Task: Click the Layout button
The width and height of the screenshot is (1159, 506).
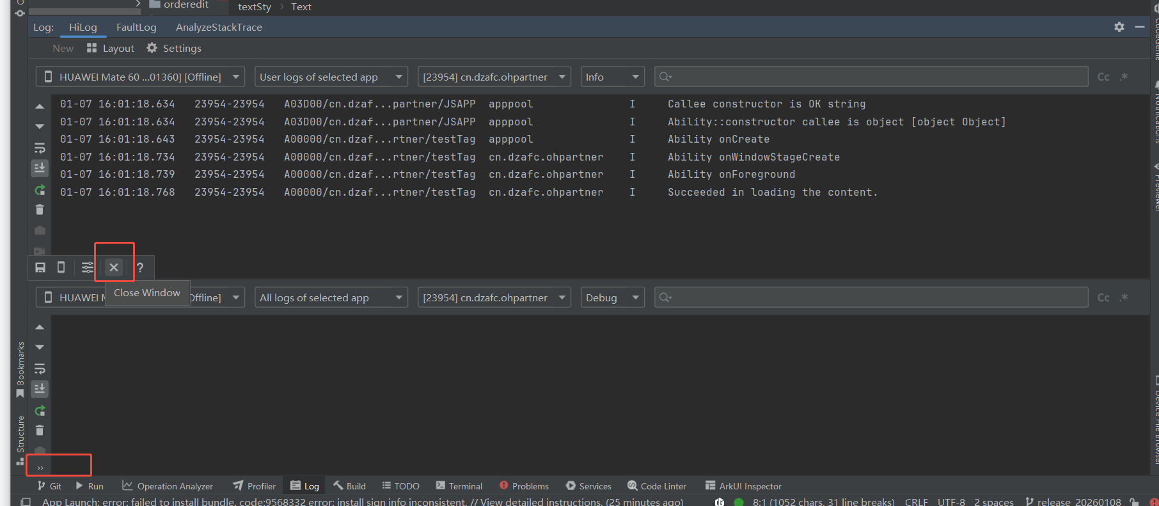Action: point(111,48)
